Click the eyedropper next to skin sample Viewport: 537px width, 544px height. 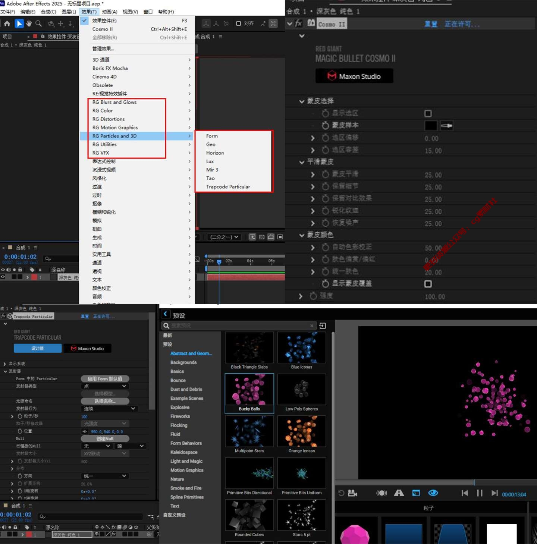click(x=446, y=126)
